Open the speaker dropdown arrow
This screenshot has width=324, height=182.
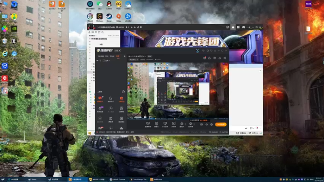[x=194, y=124]
